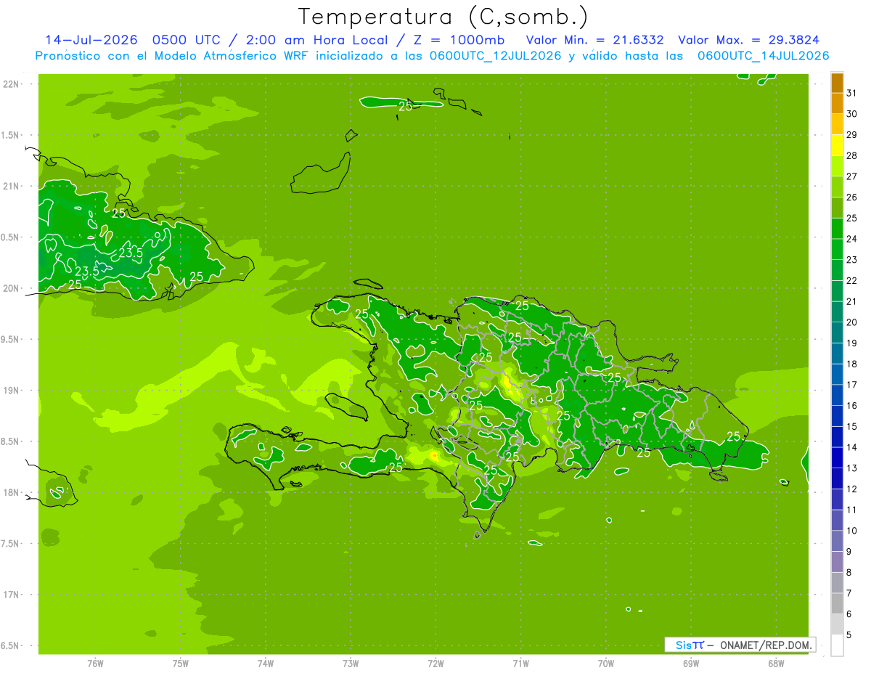Click the "0500 UTC" time text
Image resolution: width=871 pixels, height=673 pixels.
185,40
